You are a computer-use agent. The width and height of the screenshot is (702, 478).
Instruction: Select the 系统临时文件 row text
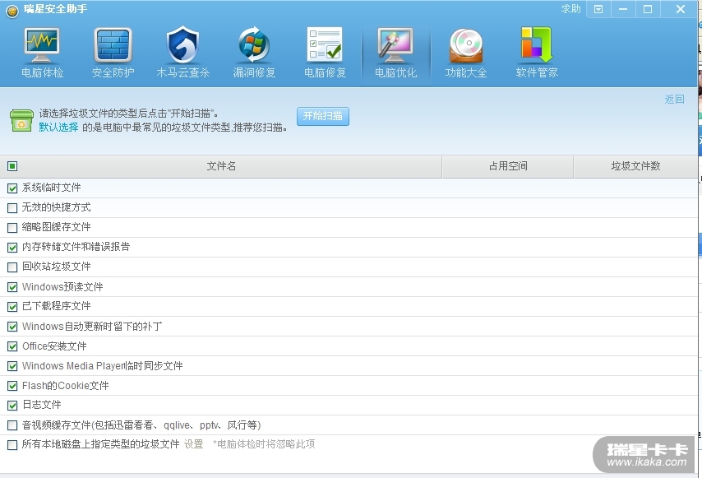tap(52, 188)
